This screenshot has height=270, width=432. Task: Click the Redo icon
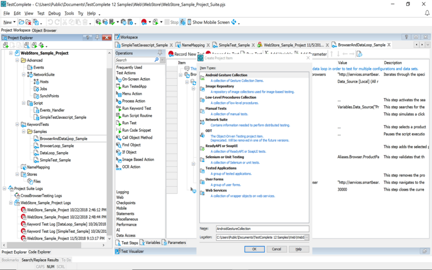(57, 22)
